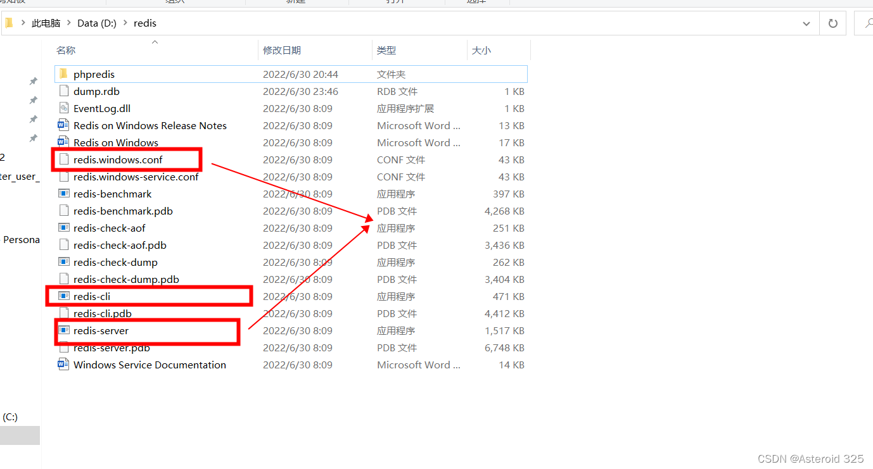Click the 4,268 KB size value
Screen dimensions: 873x469
[x=504, y=211]
